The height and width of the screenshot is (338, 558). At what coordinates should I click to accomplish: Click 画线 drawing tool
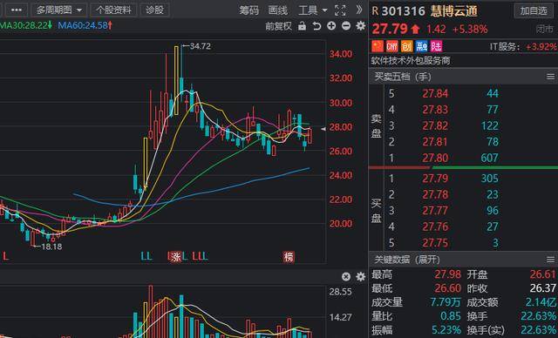click(278, 10)
